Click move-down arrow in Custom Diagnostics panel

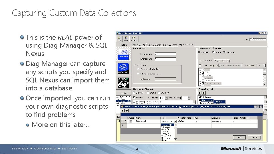click(x=204, y=93)
